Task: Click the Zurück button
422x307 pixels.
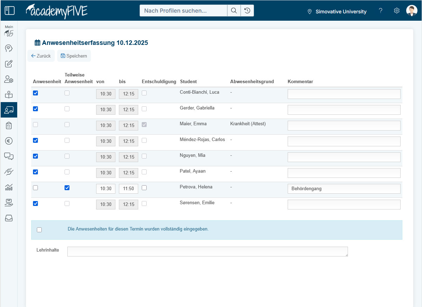Action: (41, 56)
